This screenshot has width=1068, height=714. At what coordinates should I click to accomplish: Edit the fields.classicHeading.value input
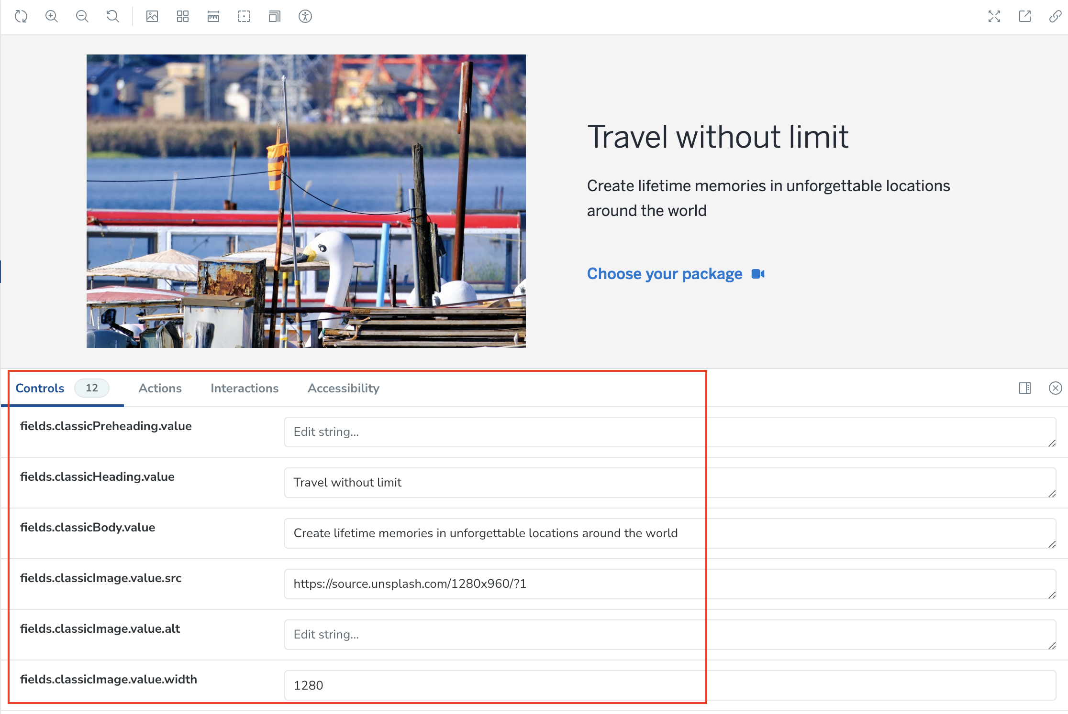pos(670,482)
